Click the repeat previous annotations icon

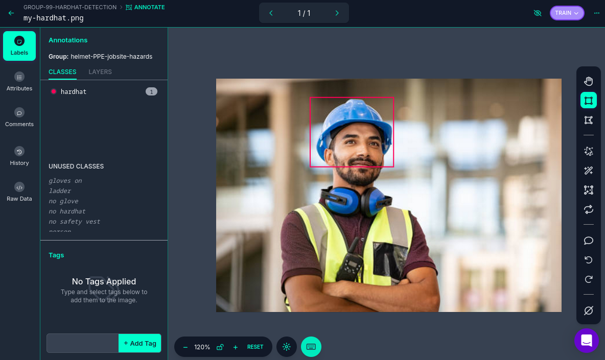click(589, 209)
